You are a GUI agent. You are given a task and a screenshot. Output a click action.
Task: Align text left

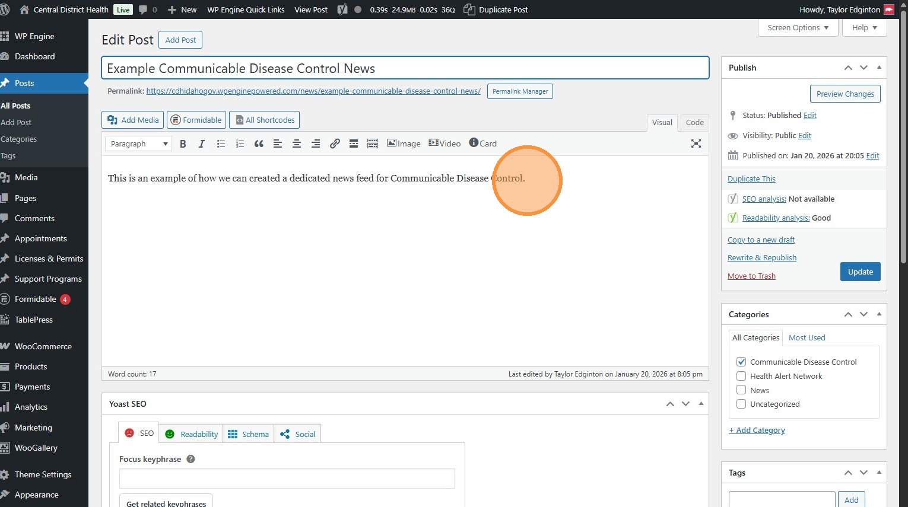click(x=278, y=144)
